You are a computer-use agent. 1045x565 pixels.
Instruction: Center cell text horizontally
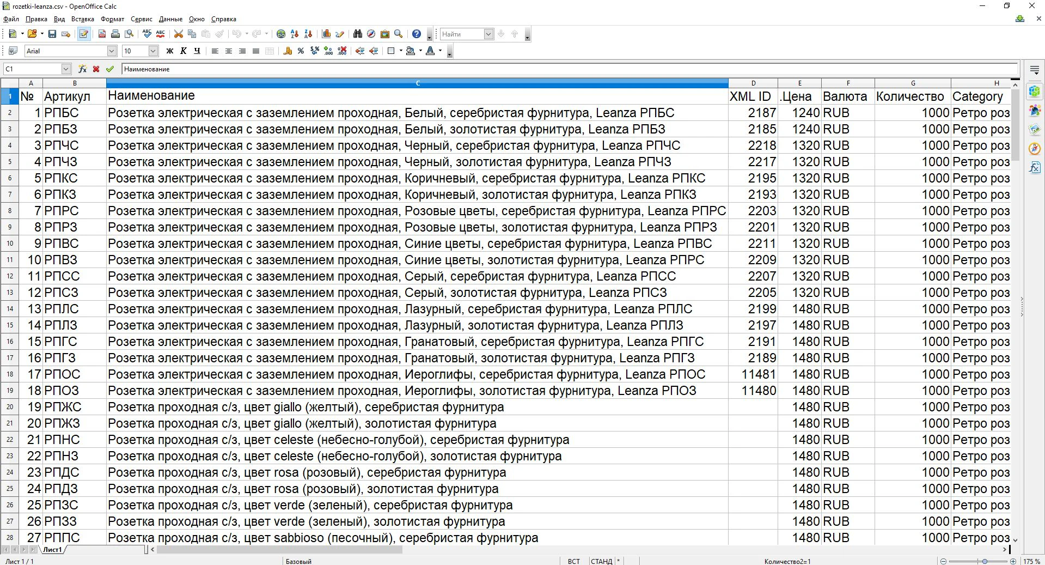pos(229,51)
